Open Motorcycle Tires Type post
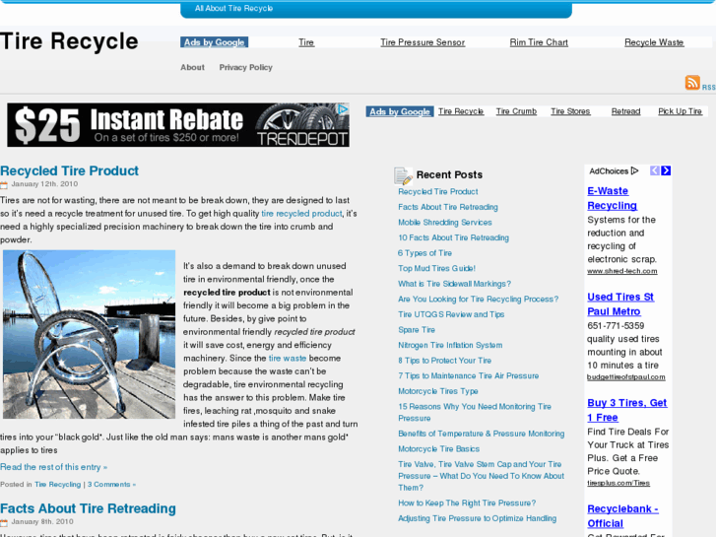Viewport: 716px width, 537px height. coord(438,391)
